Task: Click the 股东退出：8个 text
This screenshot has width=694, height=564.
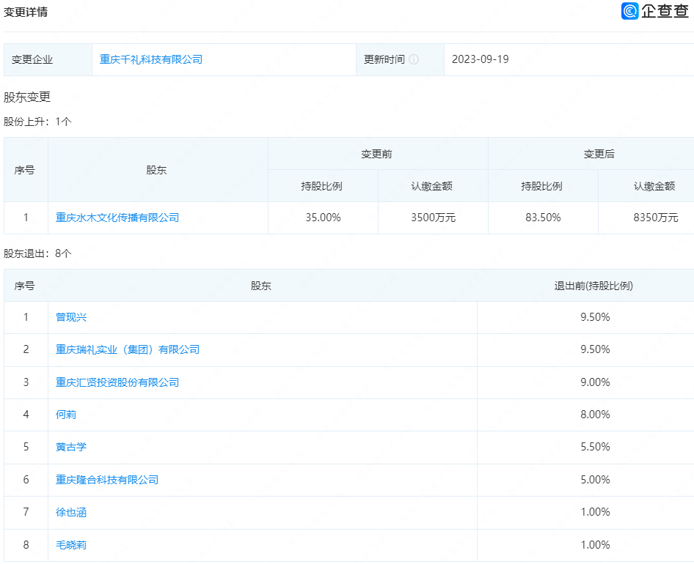Action: 37,253
